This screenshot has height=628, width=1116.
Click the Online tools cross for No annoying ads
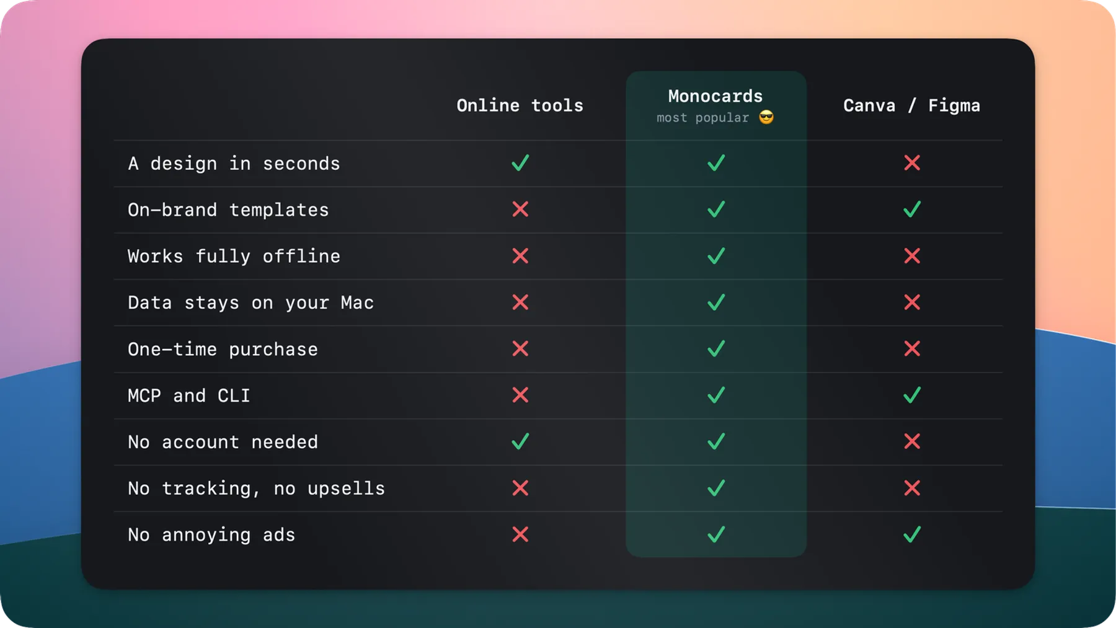point(520,535)
